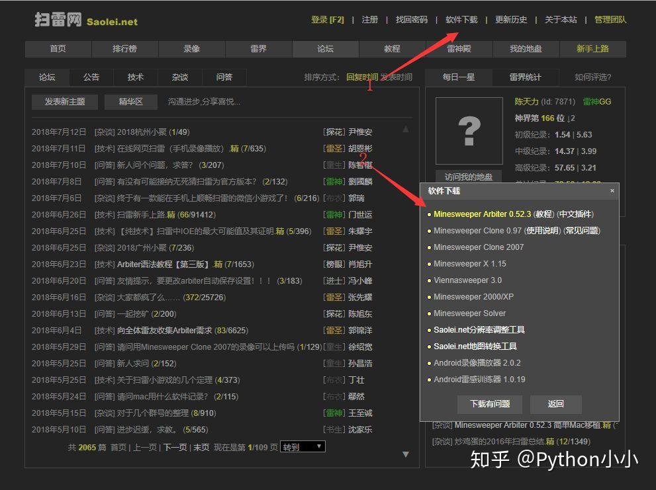Open 登录 [F2] login link
656x490 pixels.
pyautogui.click(x=327, y=20)
